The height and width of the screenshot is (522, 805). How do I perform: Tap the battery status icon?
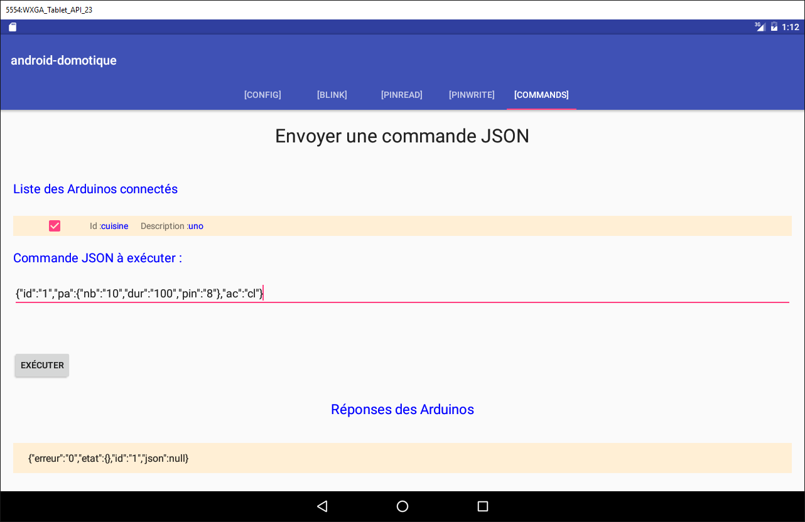click(774, 27)
